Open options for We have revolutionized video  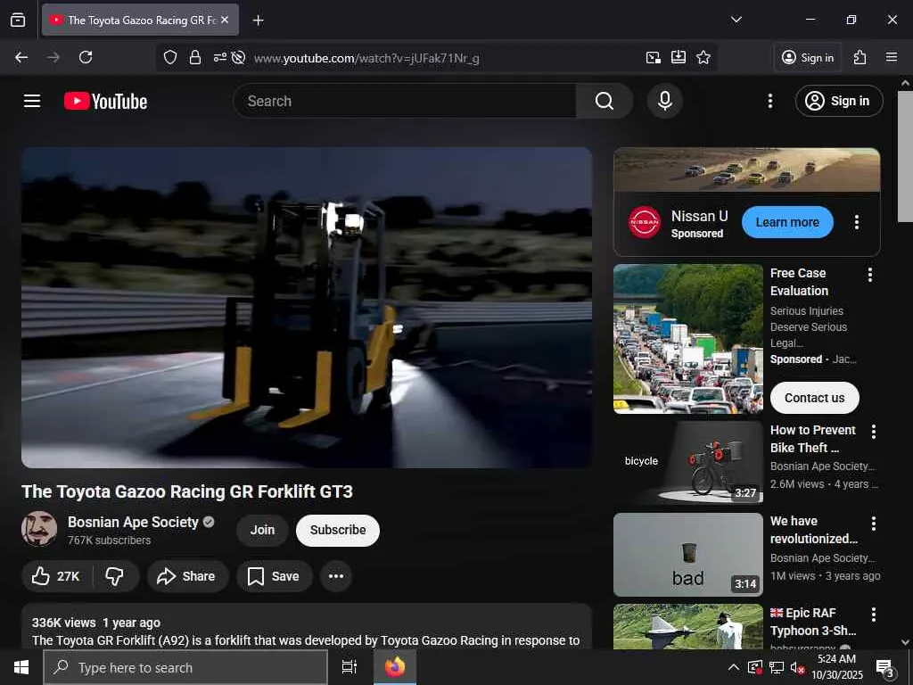coord(874,523)
